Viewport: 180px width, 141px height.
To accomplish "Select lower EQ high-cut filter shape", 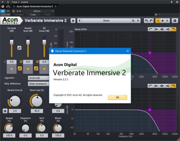I will click(x=173, y=86).
